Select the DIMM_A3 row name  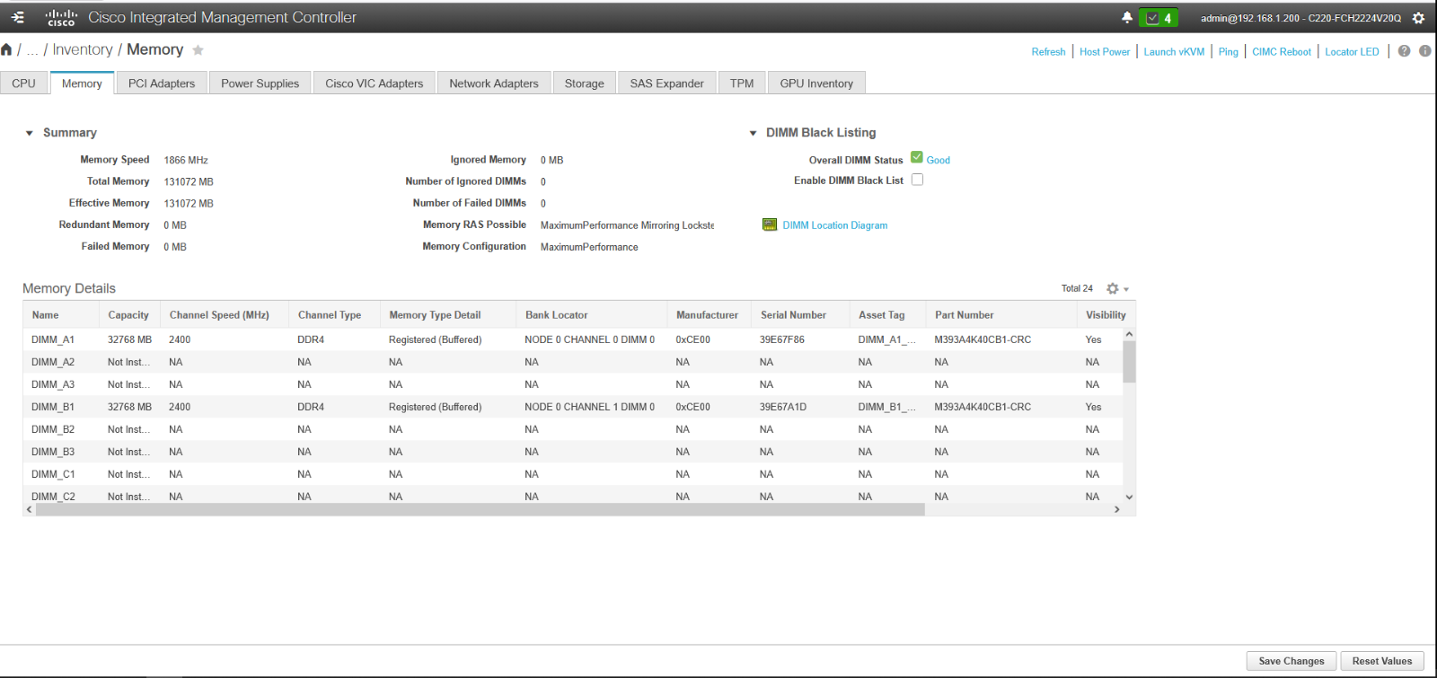click(53, 384)
